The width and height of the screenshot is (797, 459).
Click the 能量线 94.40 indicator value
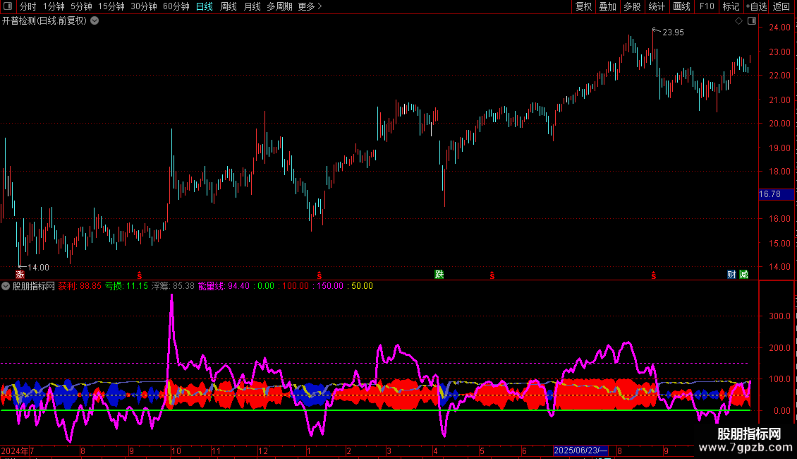coord(224,286)
